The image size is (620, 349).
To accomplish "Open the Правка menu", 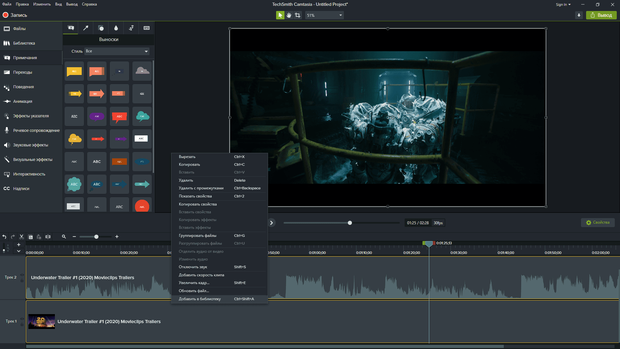I will point(22,4).
